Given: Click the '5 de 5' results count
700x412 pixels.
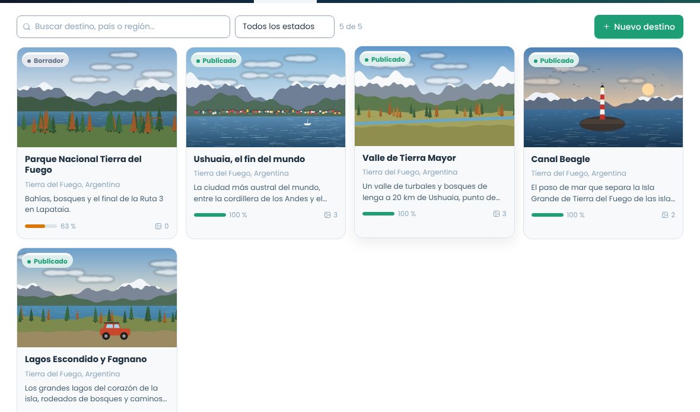Looking at the screenshot, I should coord(351,27).
